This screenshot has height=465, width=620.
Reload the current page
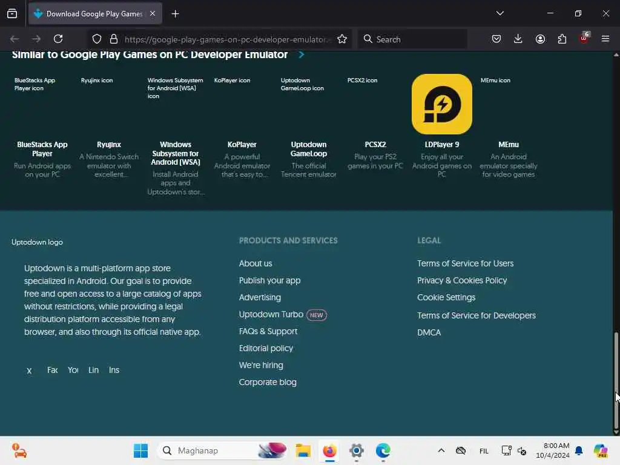(58, 39)
